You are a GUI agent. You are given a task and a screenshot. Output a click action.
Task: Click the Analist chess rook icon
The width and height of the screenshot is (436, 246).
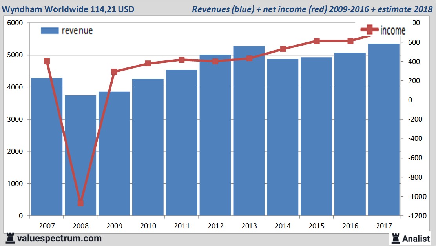(x=396, y=239)
